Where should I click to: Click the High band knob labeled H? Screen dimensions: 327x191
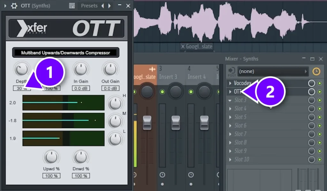(x=115, y=103)
